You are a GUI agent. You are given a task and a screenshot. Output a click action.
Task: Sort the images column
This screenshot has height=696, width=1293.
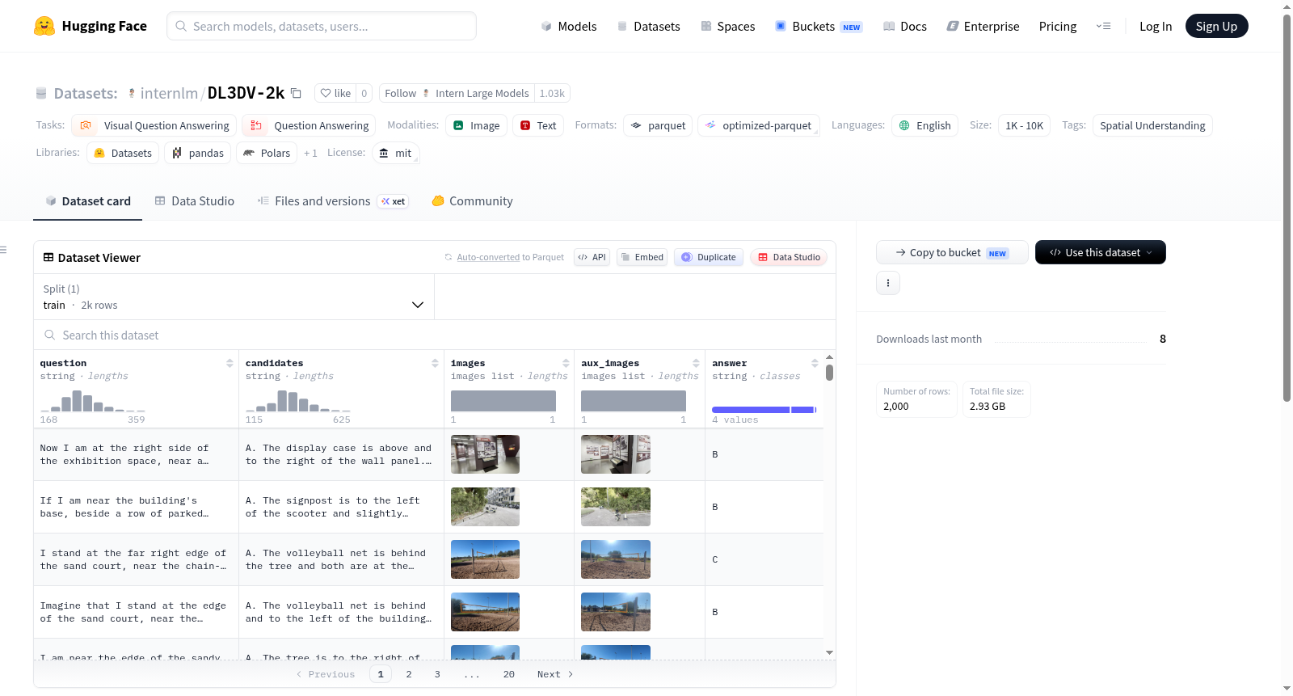[566, 363]
